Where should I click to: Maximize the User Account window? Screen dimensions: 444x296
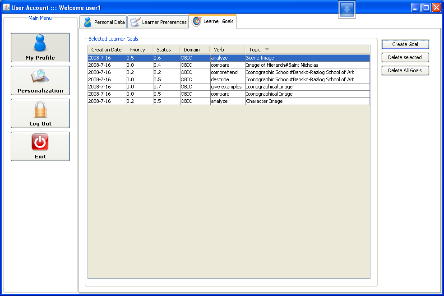pos(426,8)
